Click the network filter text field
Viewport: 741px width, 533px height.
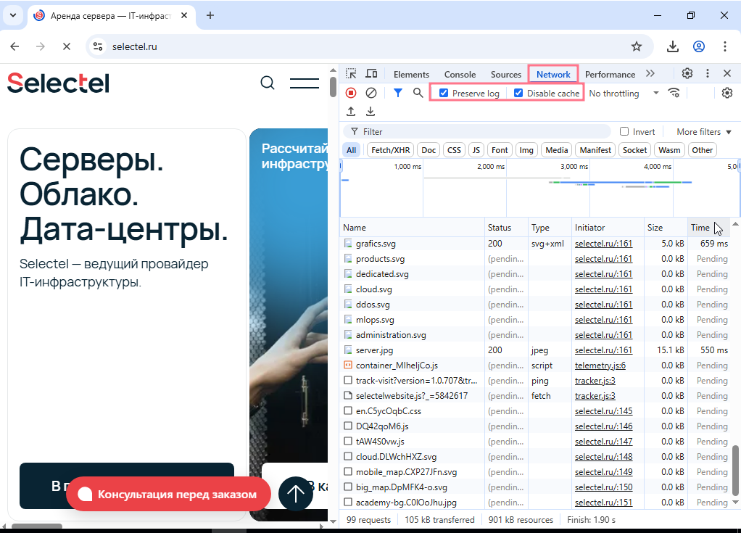coord(484,132)
